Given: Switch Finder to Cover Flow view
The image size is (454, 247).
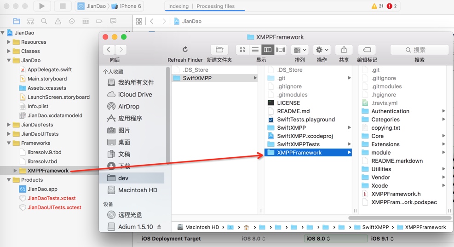Looking at the screenshot, I should 281,50.
